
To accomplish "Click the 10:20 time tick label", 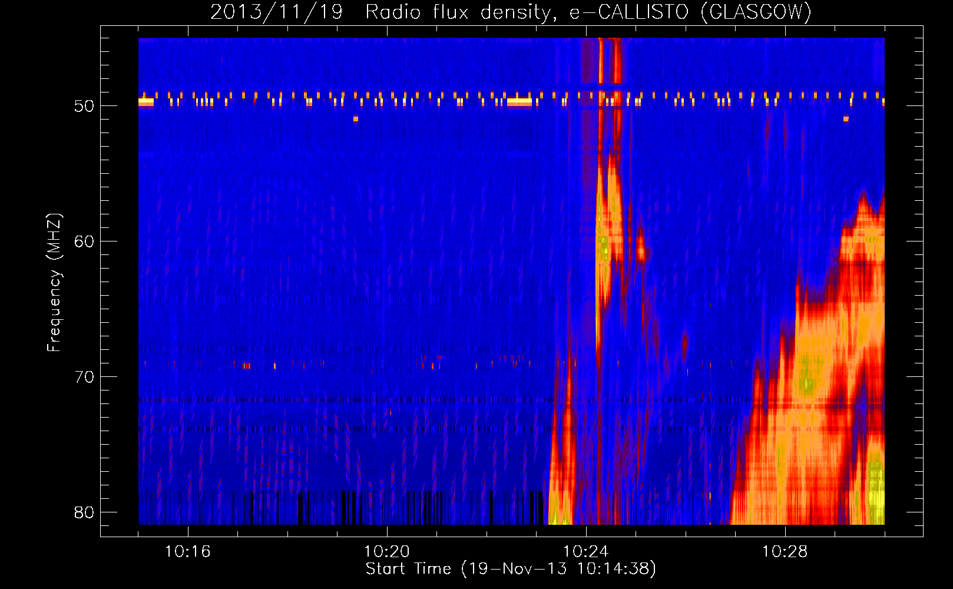I will [x=386, y=552].
